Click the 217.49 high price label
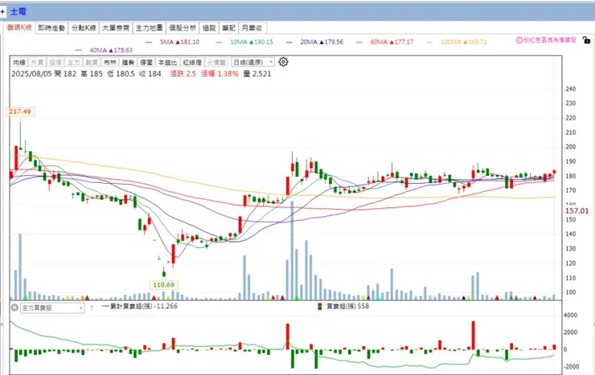The width and height of the screenshot is (595, 375). pyautogui.click(x=20, y=112)
